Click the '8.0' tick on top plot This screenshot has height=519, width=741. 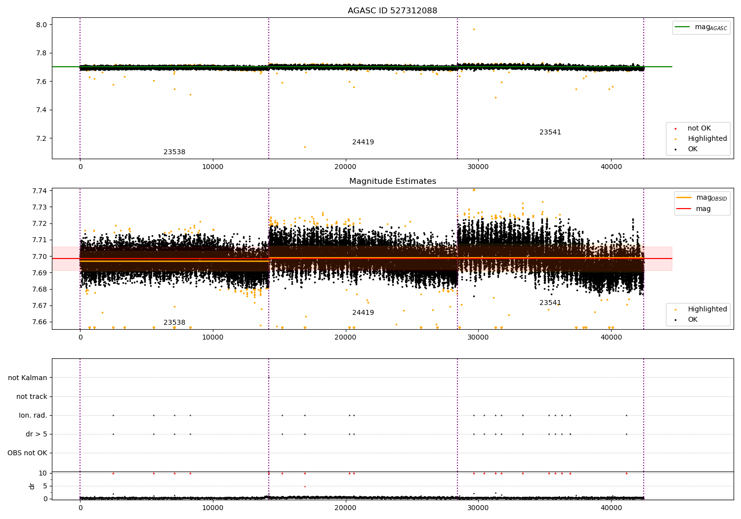(41, 25)
